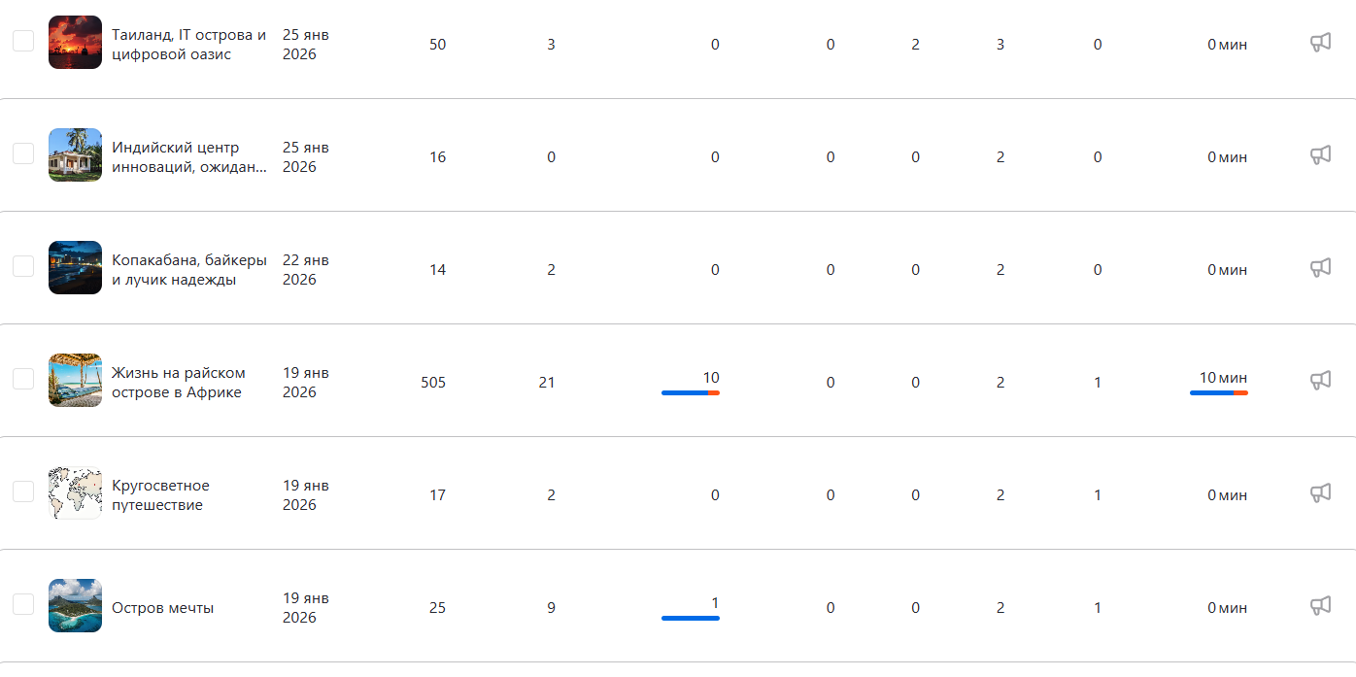Click megaphone icon for Таиланд, IT острова row
The width and height of the screenshot is (1356, 677).
click(x=1320, y=43)
